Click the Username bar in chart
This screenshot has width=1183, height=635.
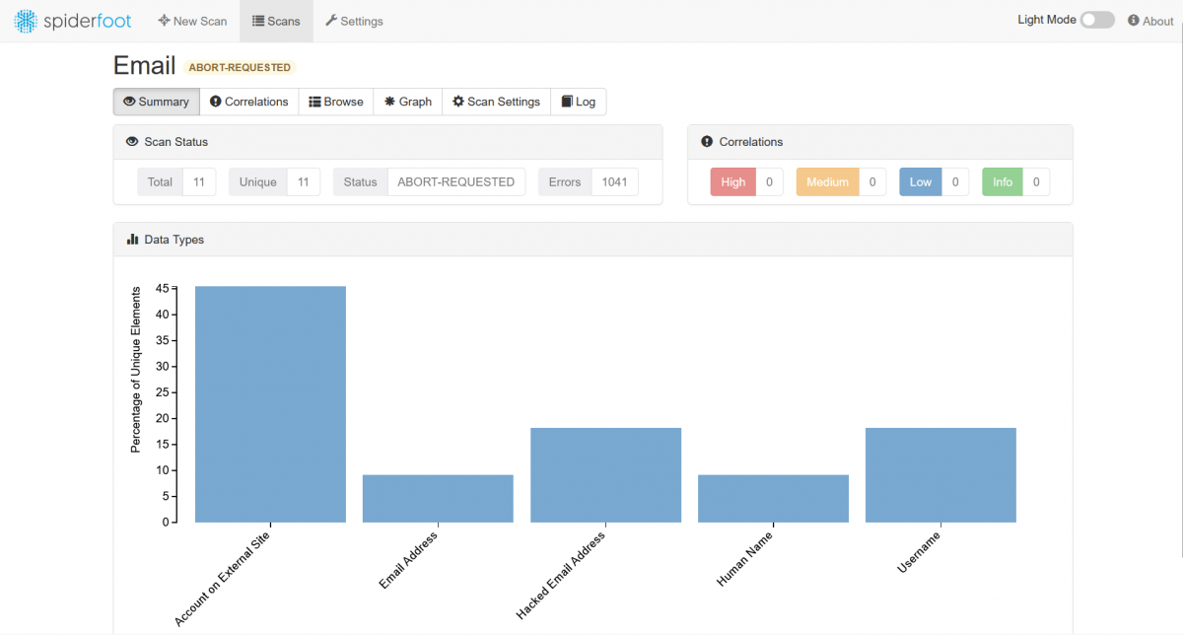point(940,474)
